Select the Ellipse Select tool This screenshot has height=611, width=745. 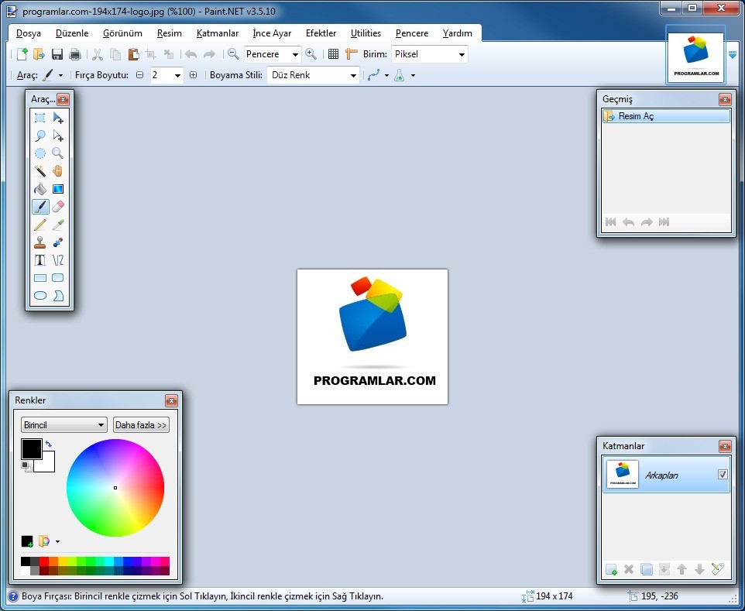pyautogui.click(x=40, y=153)
